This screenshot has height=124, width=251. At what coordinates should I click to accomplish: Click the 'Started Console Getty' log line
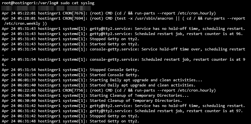coord(70,75)
